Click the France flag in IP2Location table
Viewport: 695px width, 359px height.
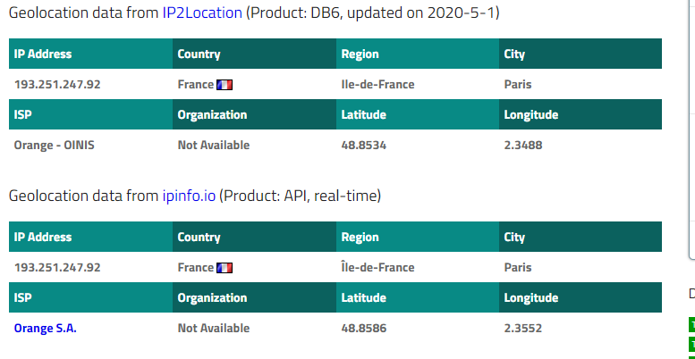pos(225,85)
